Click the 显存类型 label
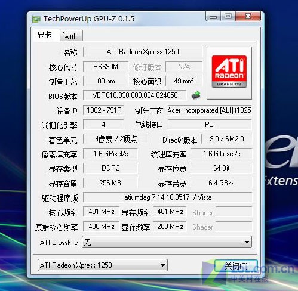Image resolution: width=298 pixels, height=291 pixels. point(63,169)
